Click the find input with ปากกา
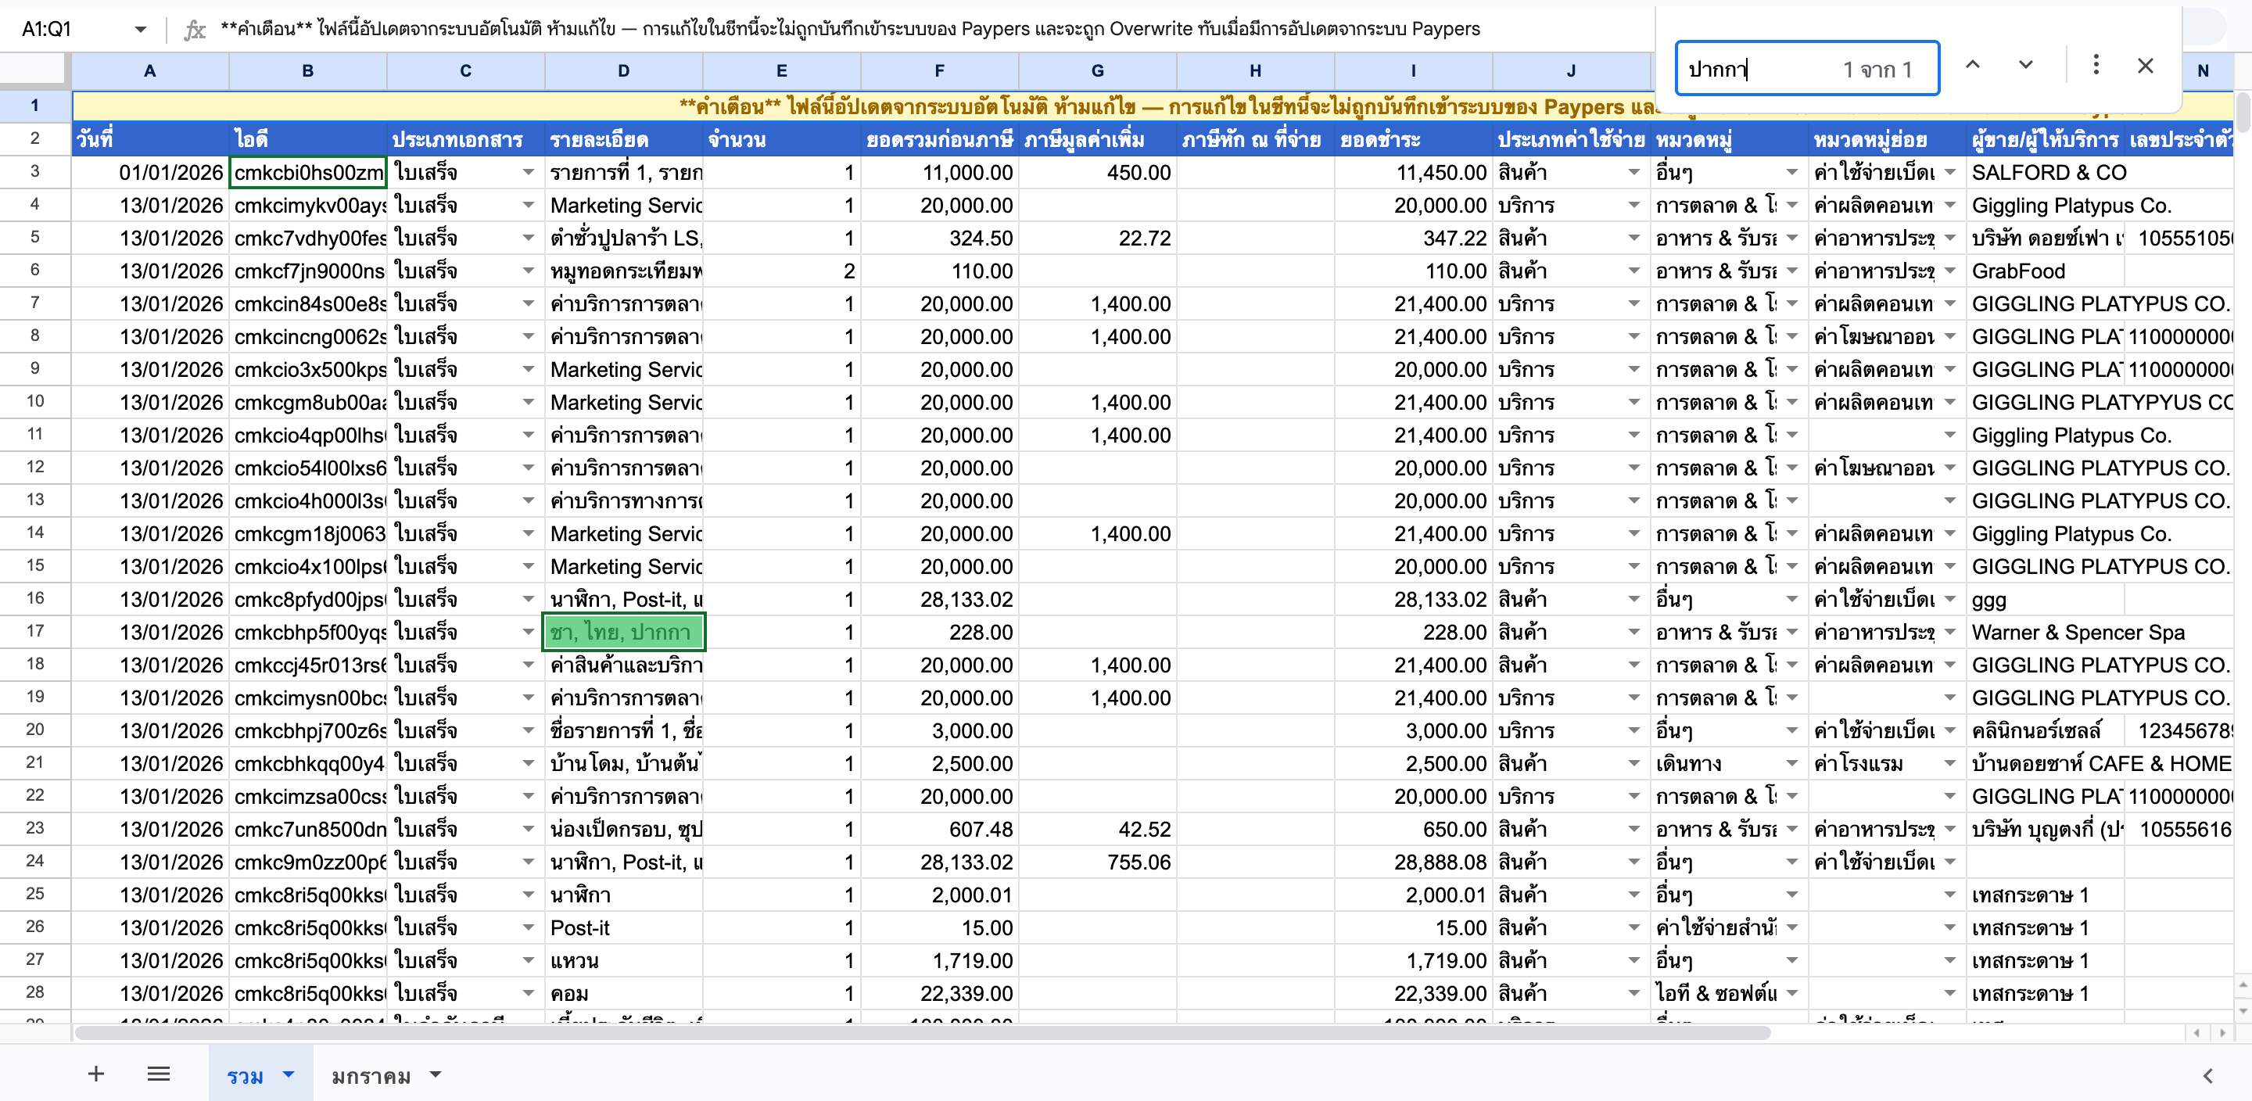The image size is (2252, 1101). [x=1806, y=68]
